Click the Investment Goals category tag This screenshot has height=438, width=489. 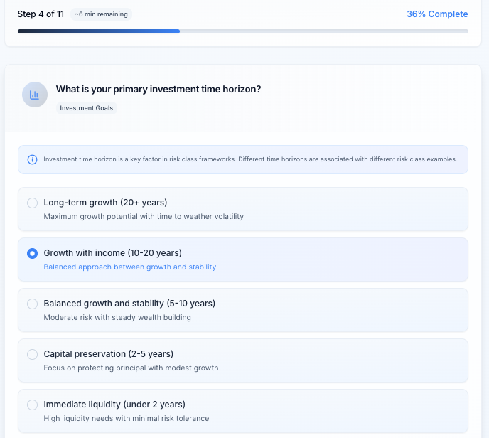[87, 108]
